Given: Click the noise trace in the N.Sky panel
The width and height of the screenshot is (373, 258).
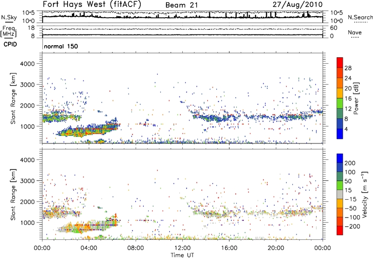Looking at the screenshot, I should 182,17.
